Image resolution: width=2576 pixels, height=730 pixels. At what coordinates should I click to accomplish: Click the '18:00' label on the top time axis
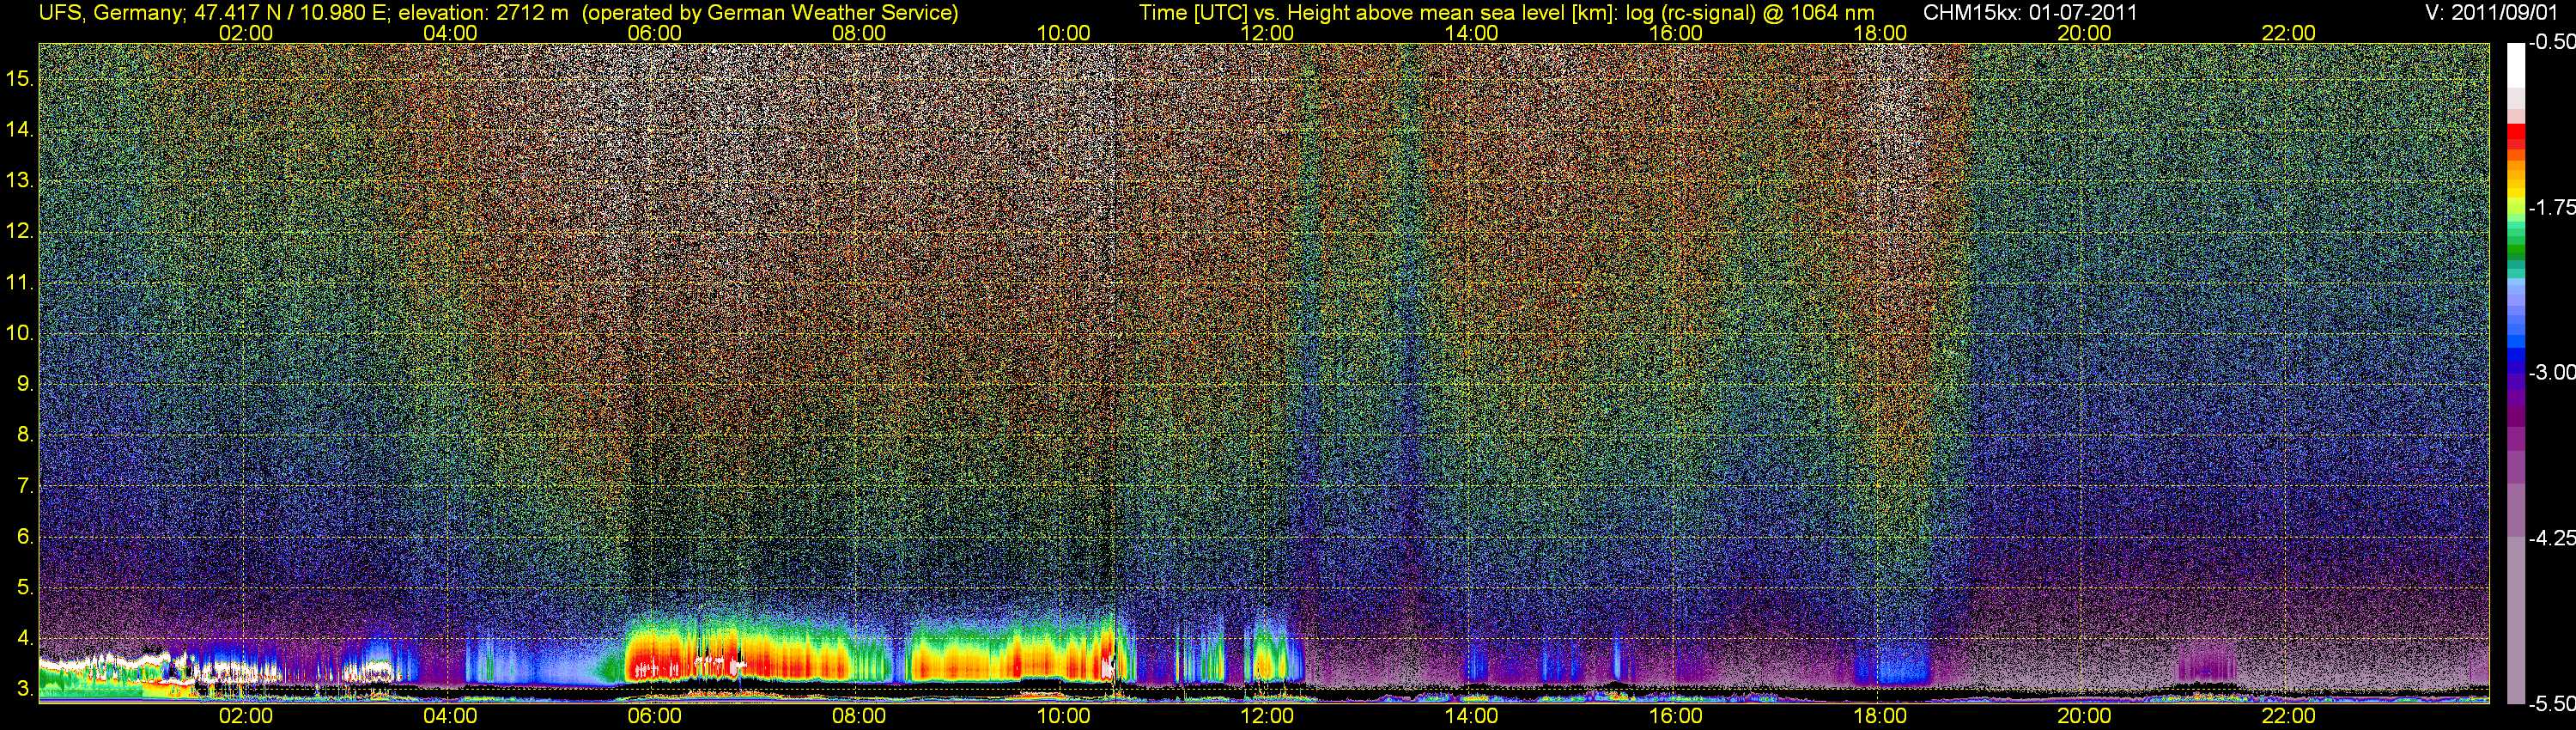[1880, 33]
